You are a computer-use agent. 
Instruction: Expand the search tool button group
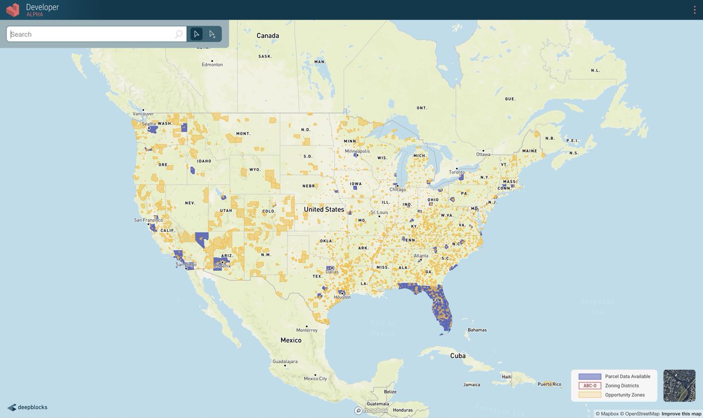[x=204, y=34]
